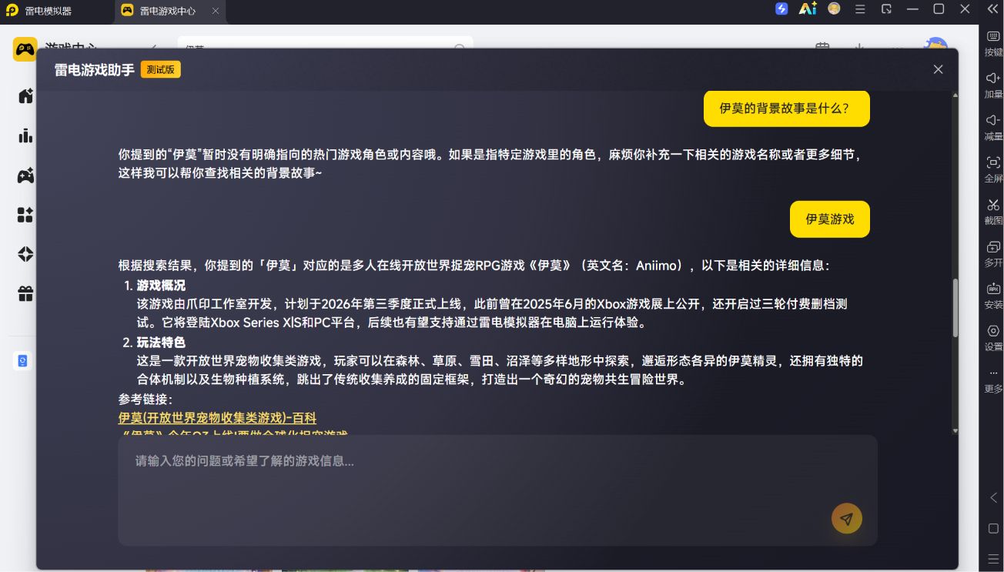This screenshot has height=572, width=1004.
Task: Click the volume up (加量) icon
Action: click(x=993, y=78)
